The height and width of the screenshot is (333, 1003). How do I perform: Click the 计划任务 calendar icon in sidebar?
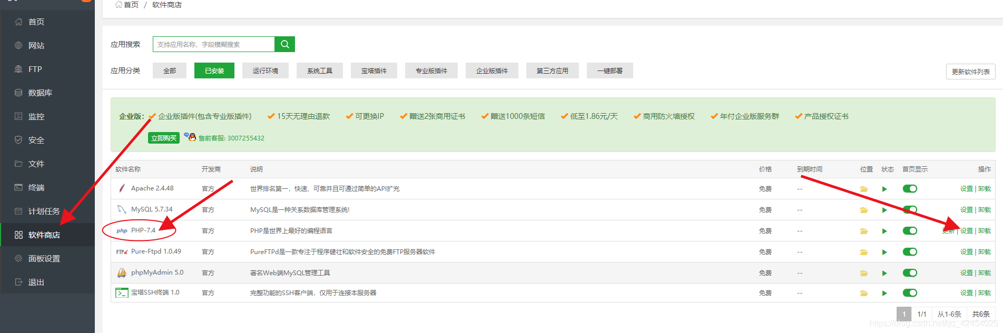point(18,211)
